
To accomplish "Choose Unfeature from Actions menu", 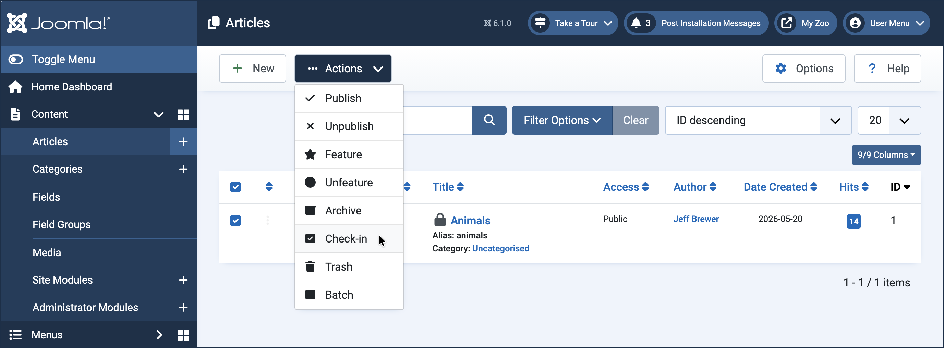I will coord(349,183).
